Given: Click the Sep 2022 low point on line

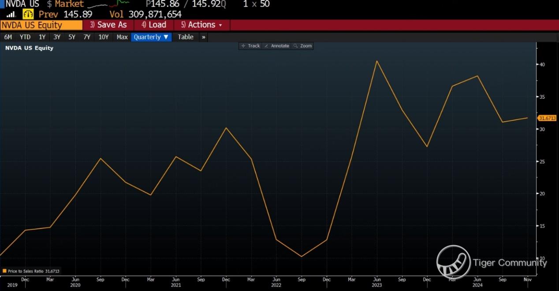Looking at the screenshot, I should (301, 256).
